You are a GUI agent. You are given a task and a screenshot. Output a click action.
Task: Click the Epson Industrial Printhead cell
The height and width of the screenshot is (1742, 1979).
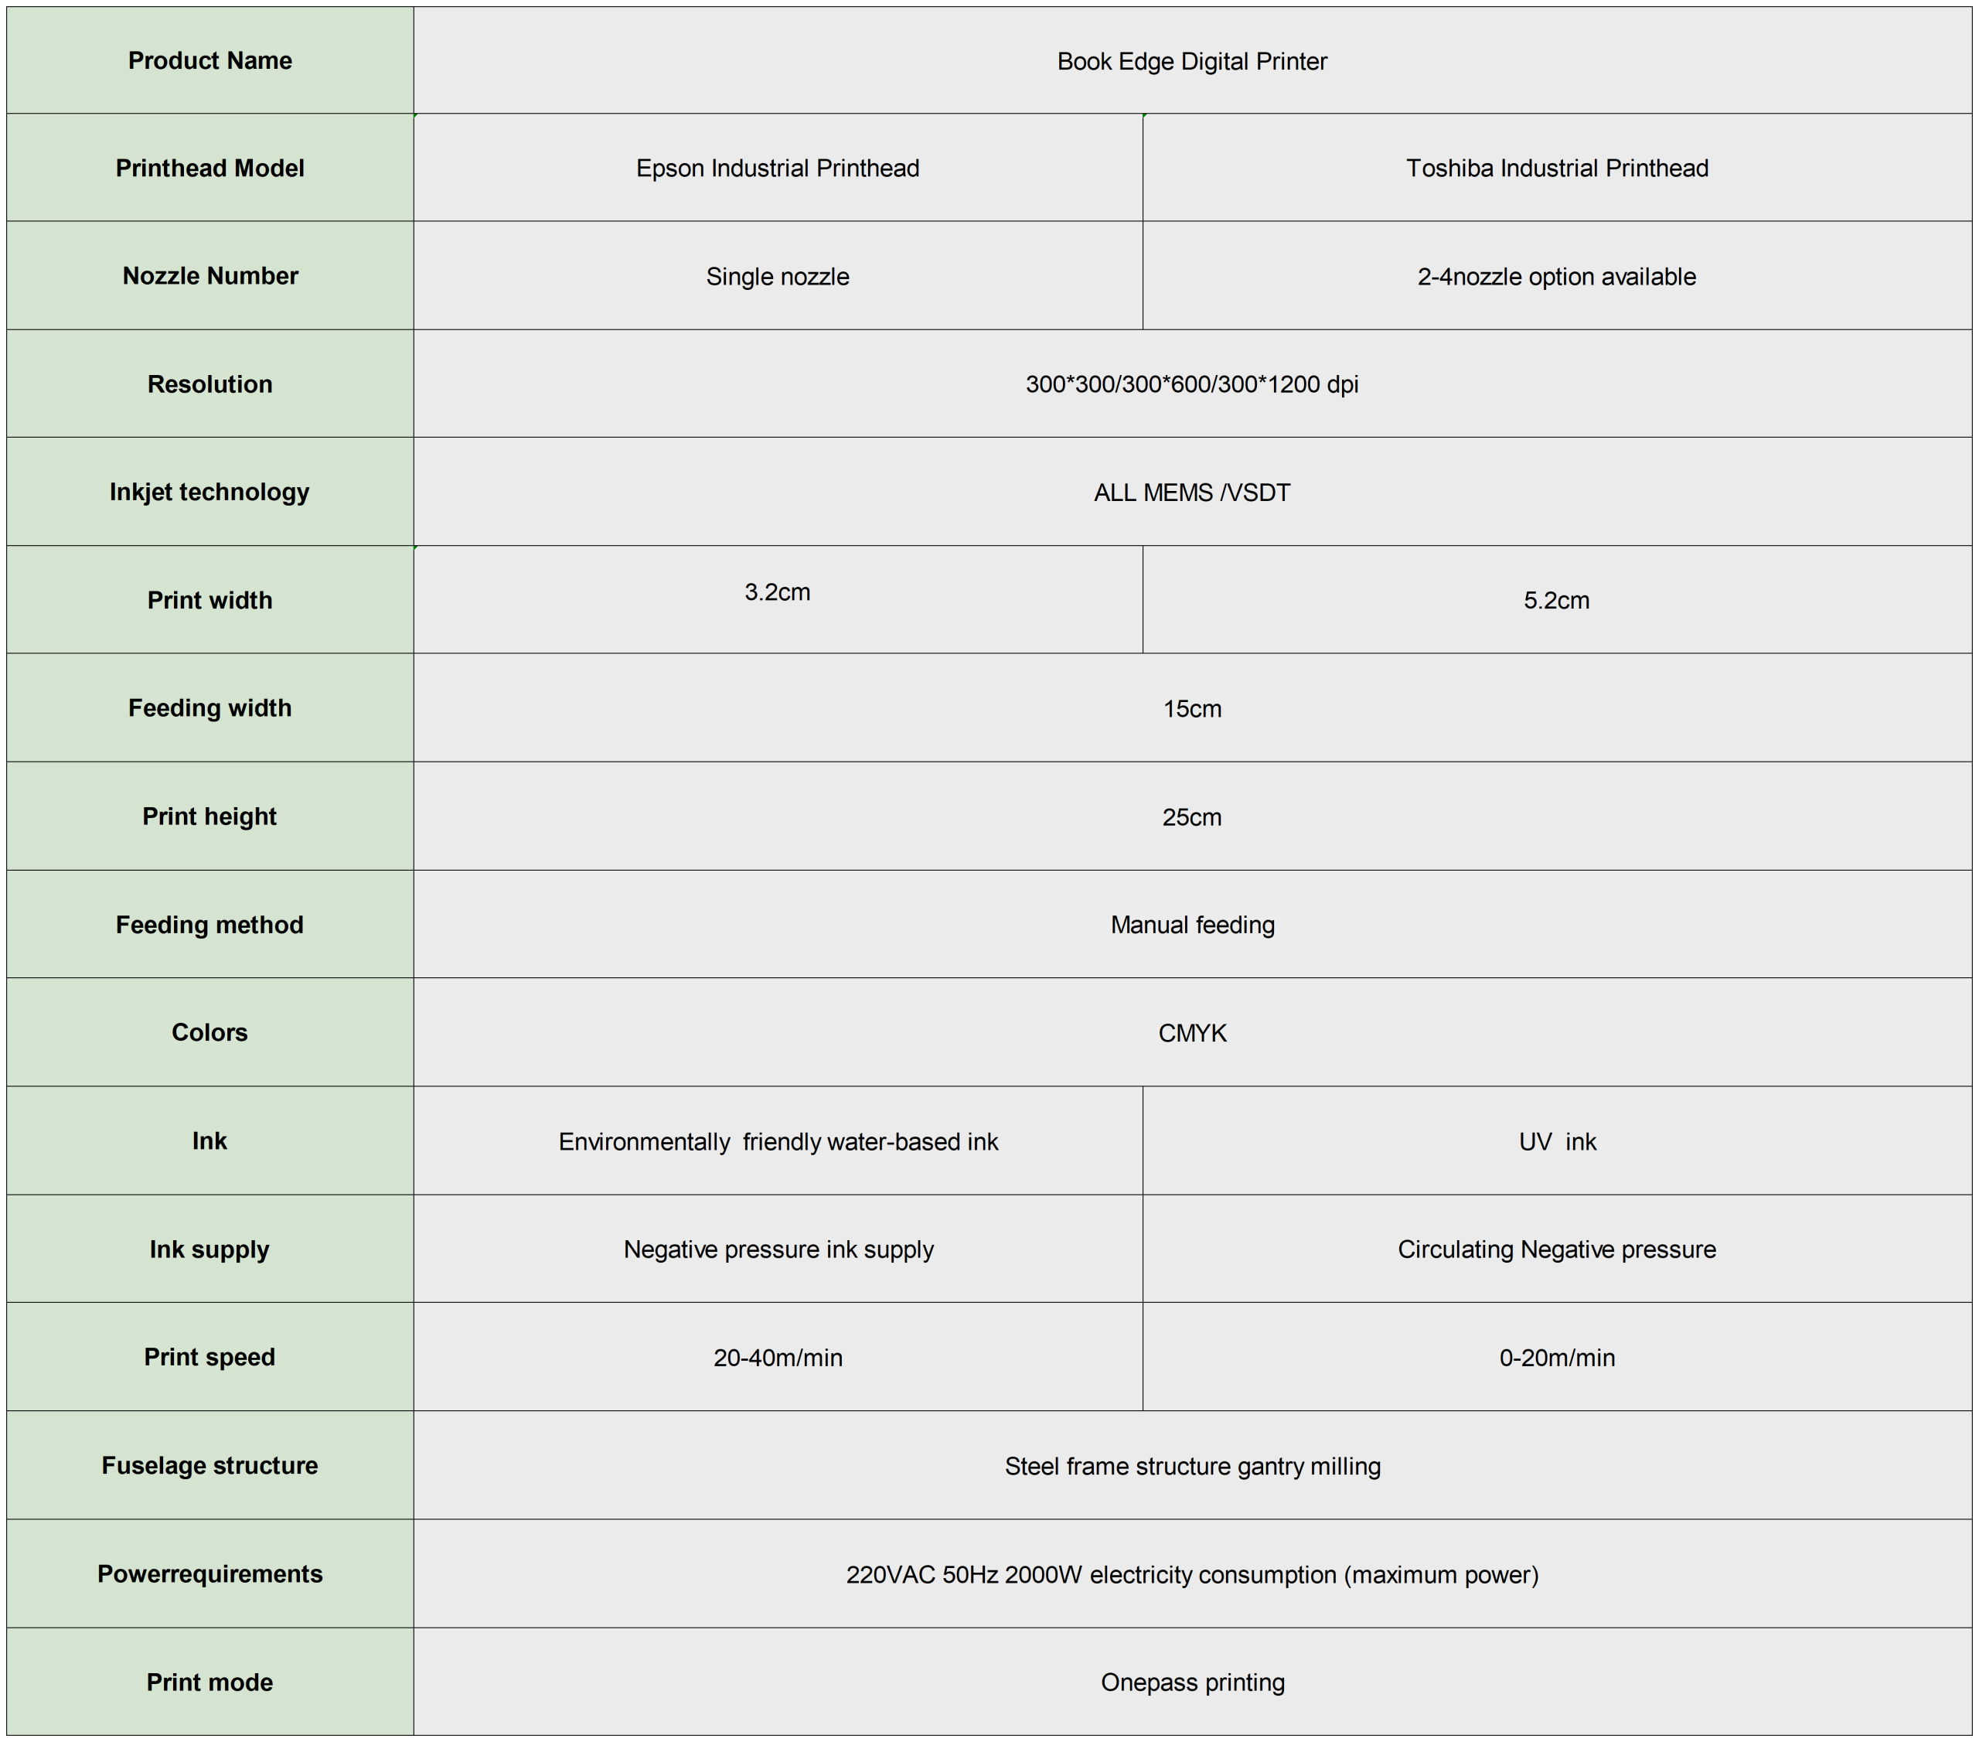coord(778,169)
